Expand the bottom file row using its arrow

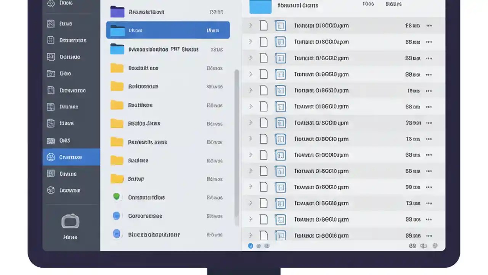pyautogui.click(x=250, y=236)
